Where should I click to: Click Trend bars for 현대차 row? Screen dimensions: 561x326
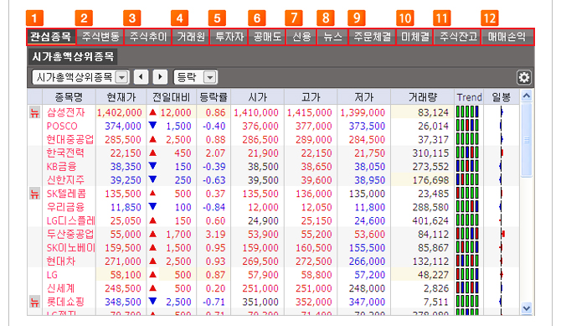pos(467,261)
